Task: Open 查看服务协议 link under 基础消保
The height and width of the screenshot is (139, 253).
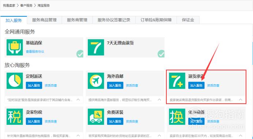Action: [35, 51]
